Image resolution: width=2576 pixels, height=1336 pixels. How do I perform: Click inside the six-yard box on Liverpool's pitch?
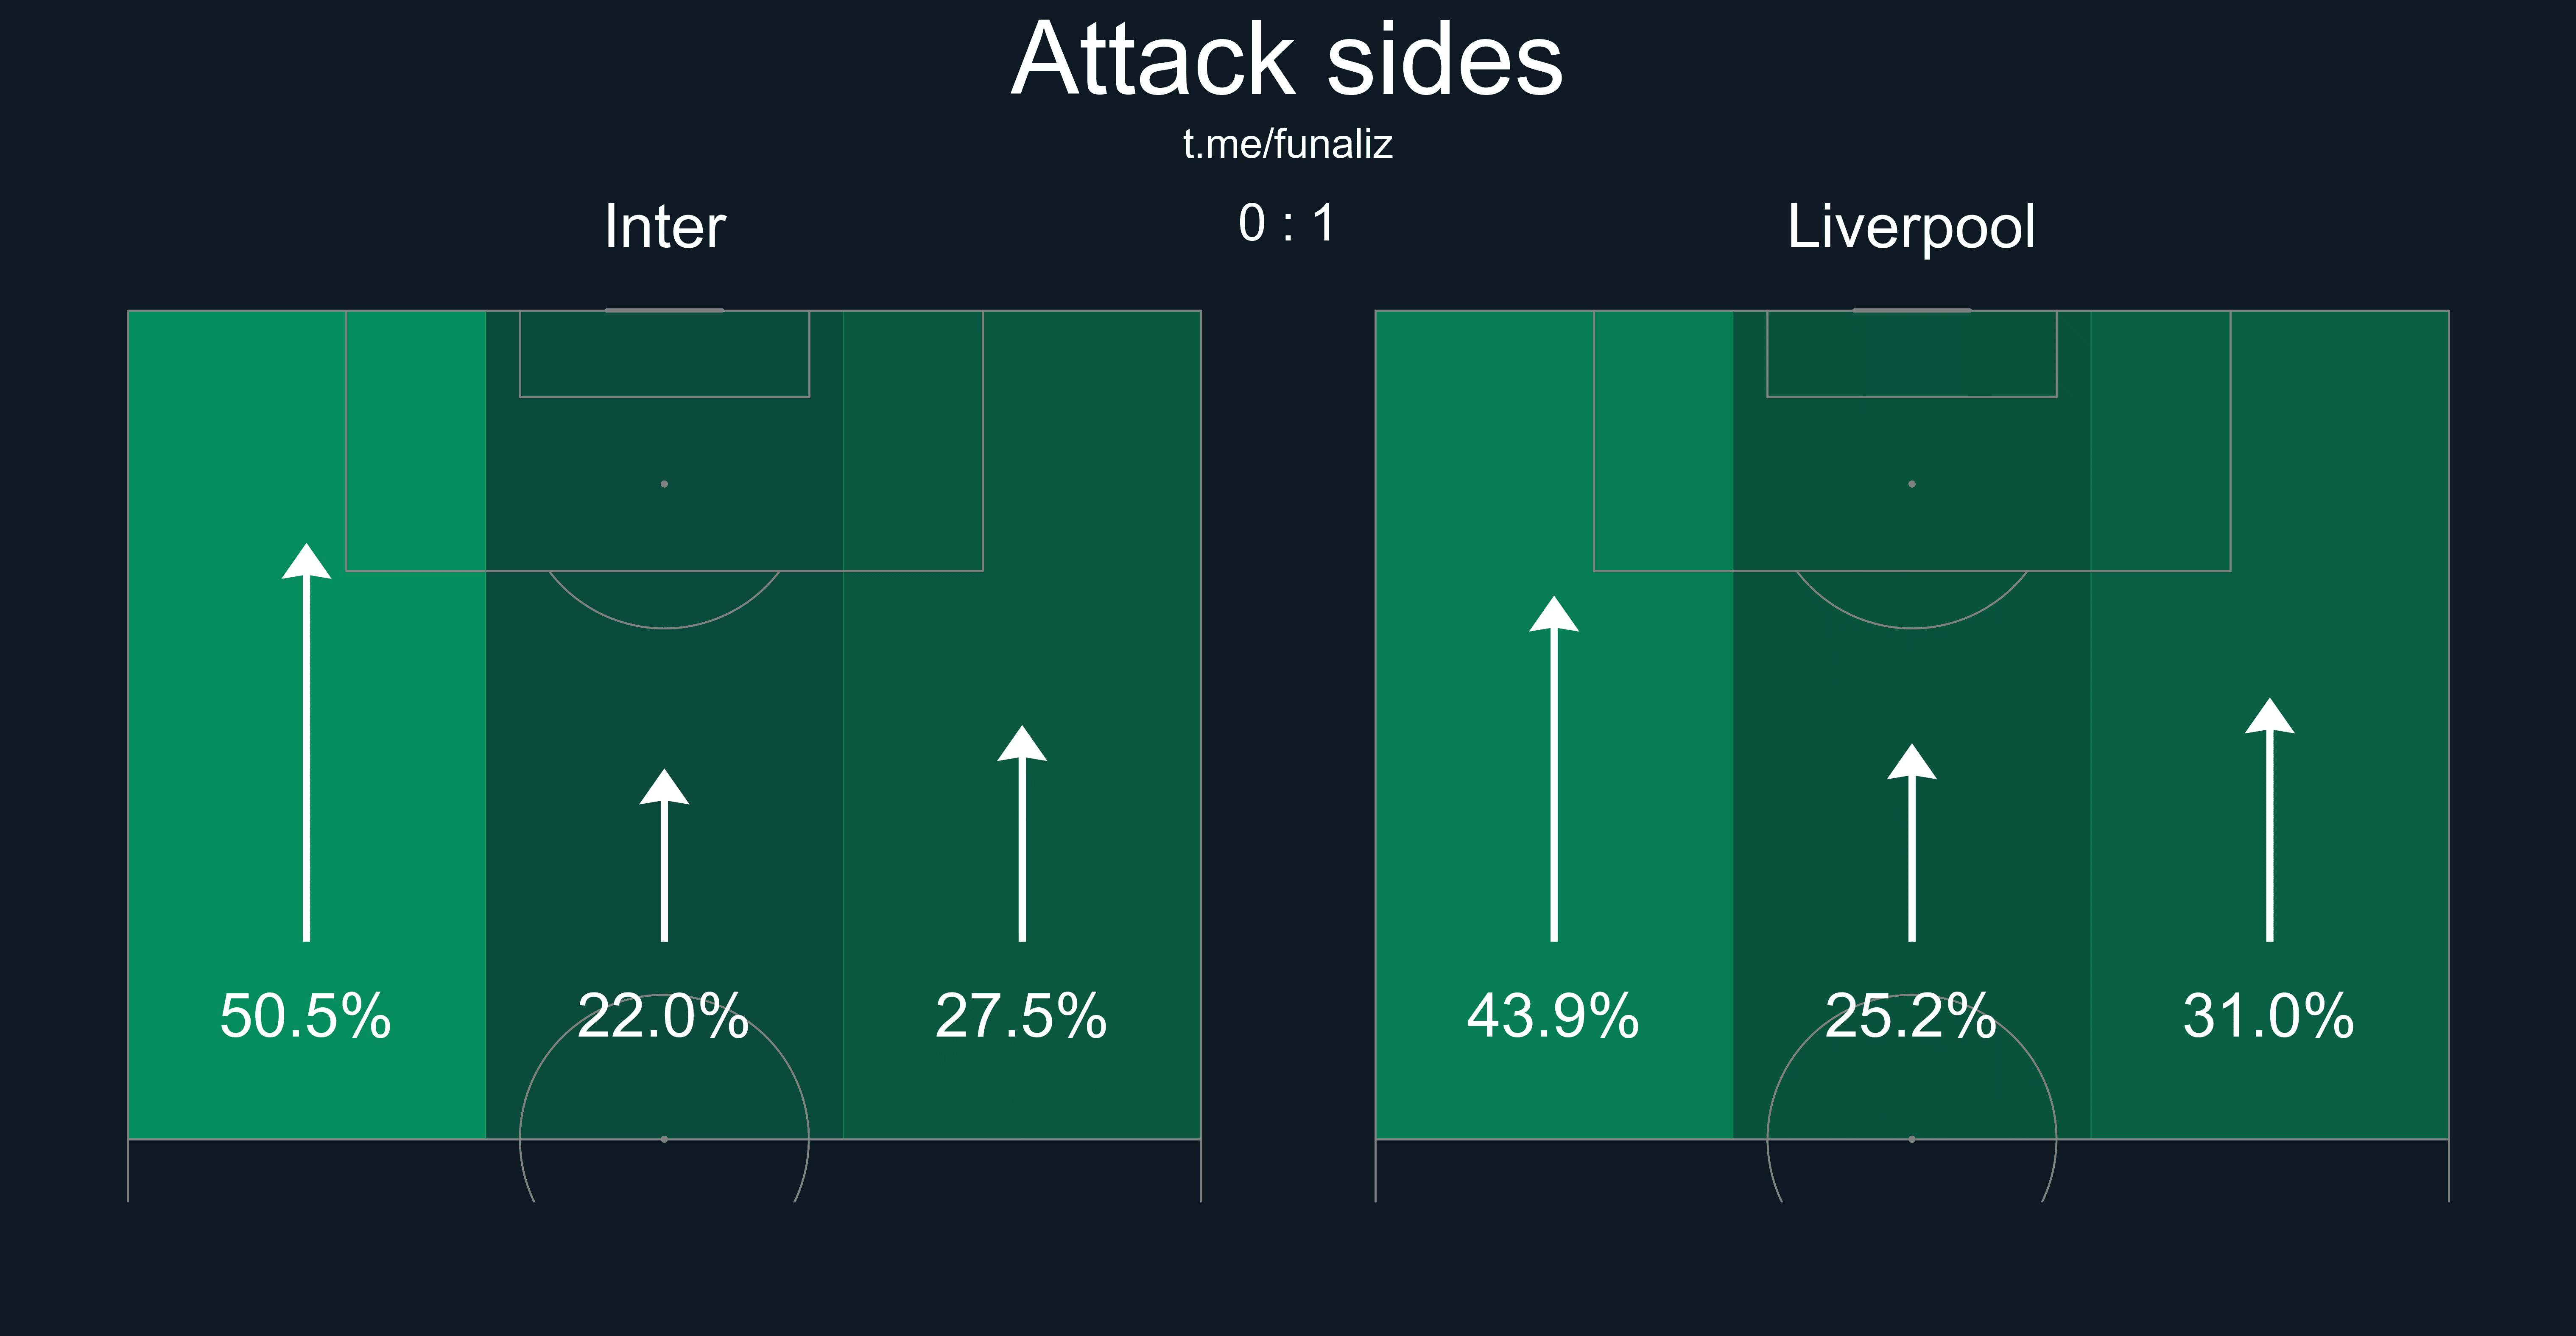[x=1912, y=354]
